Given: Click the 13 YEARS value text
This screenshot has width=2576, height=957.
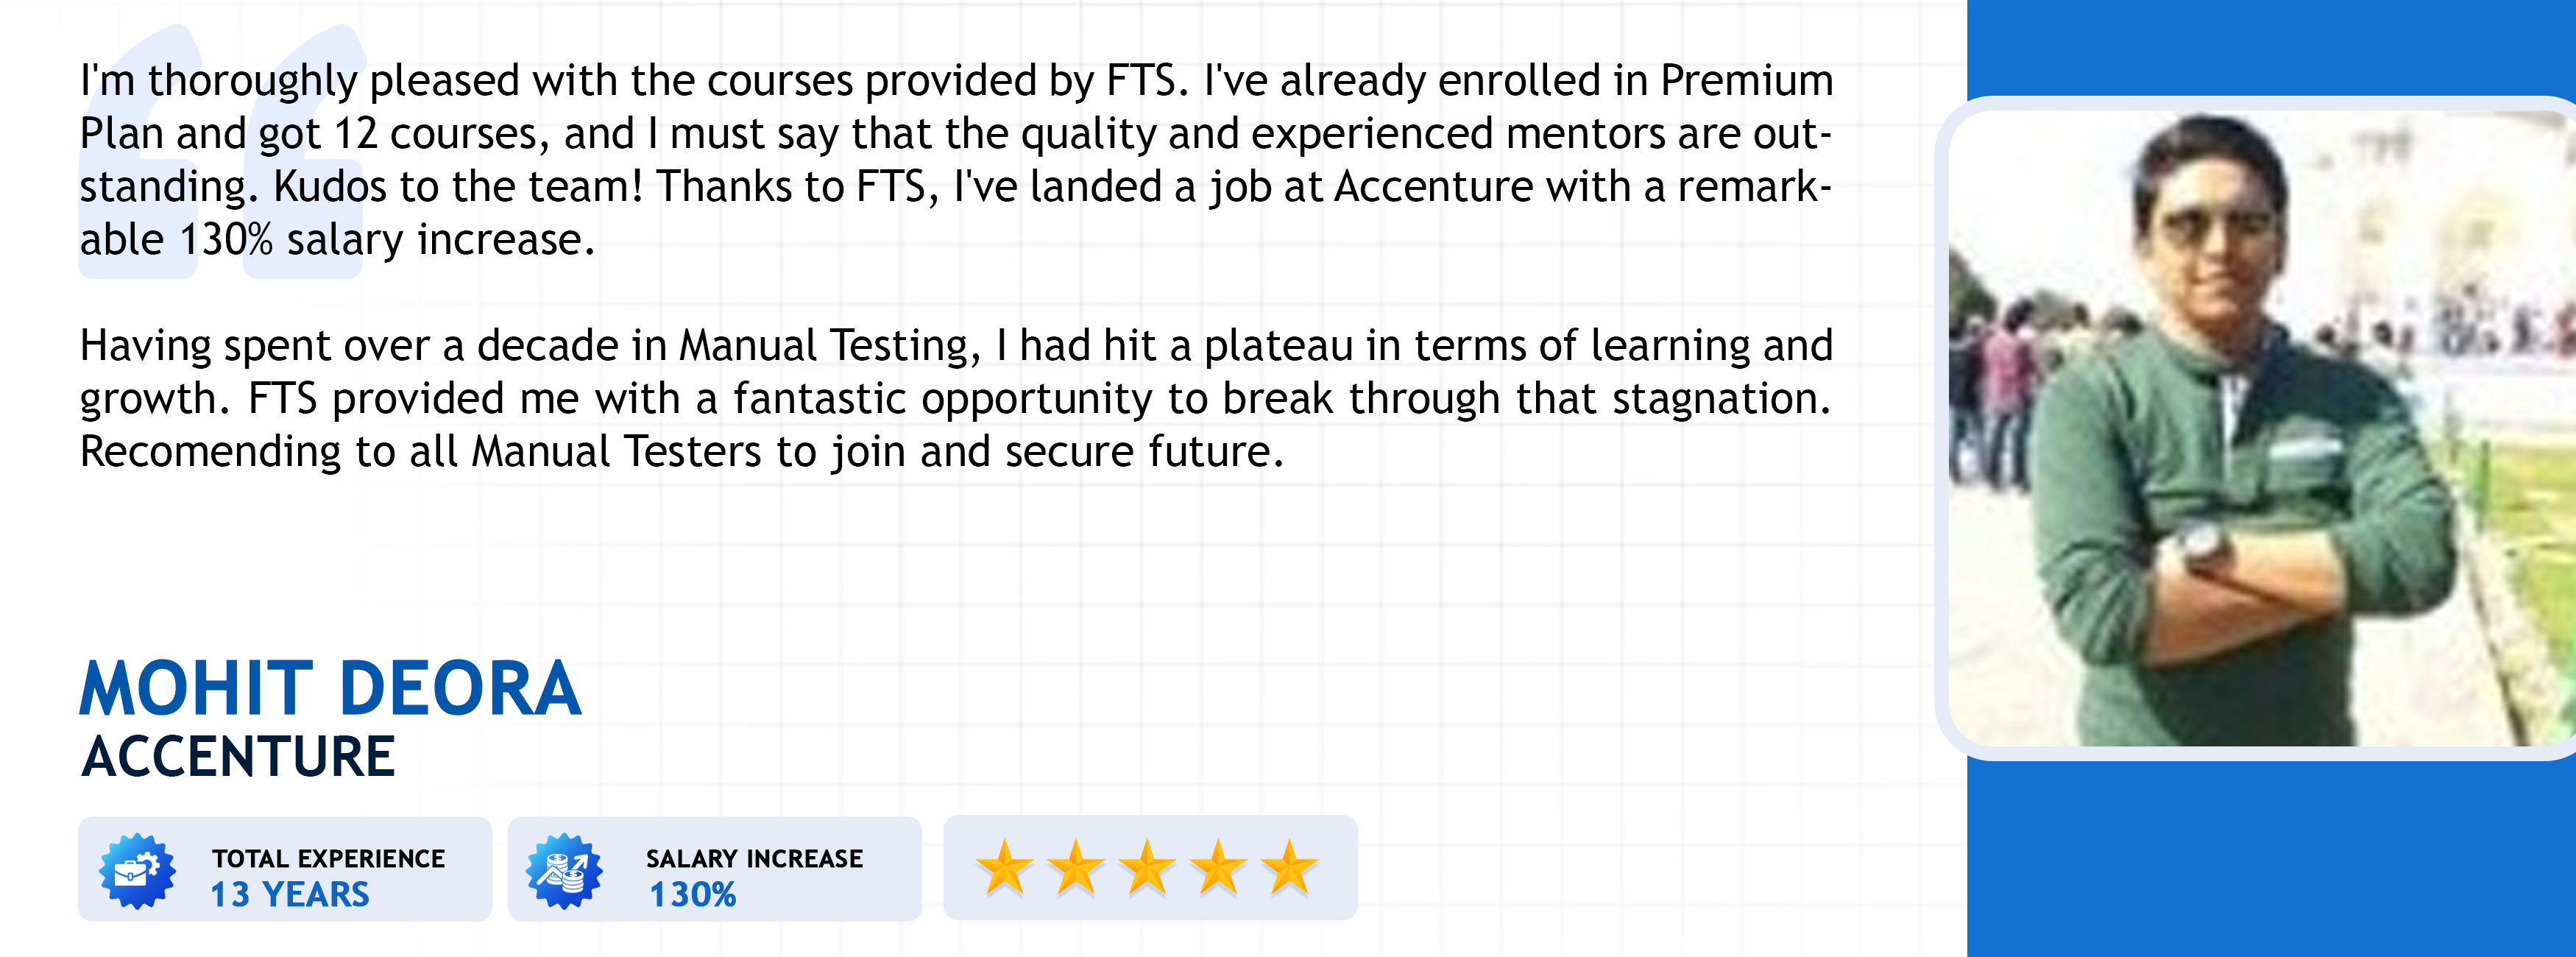Looking at the screenshot, I should pyautogui.click(x=289, y=894).
